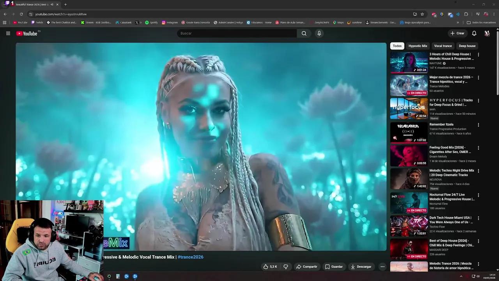Open the CaixaBank bookmark

click(x=123, y=23)
